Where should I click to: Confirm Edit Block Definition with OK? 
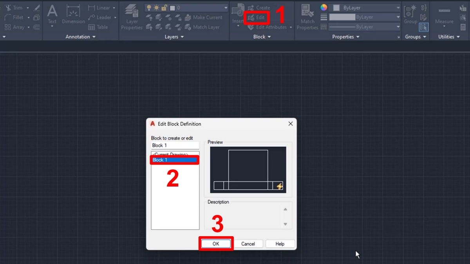[x=216, y=244]
